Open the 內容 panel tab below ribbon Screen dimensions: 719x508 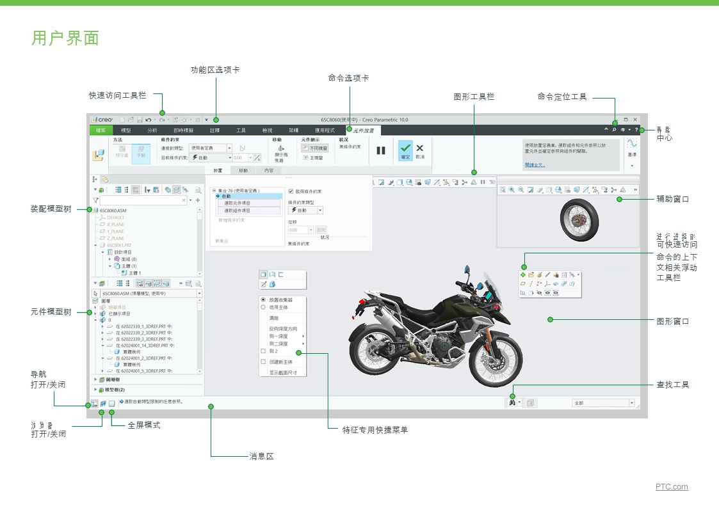point(269,170)
